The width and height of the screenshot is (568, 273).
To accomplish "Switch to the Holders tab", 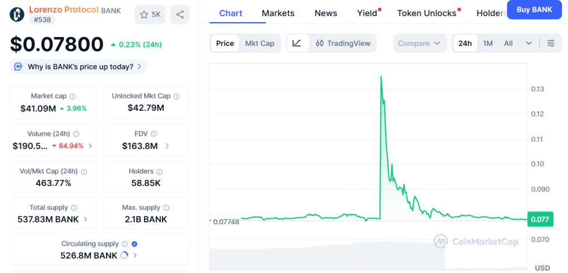I will [491, 13].
